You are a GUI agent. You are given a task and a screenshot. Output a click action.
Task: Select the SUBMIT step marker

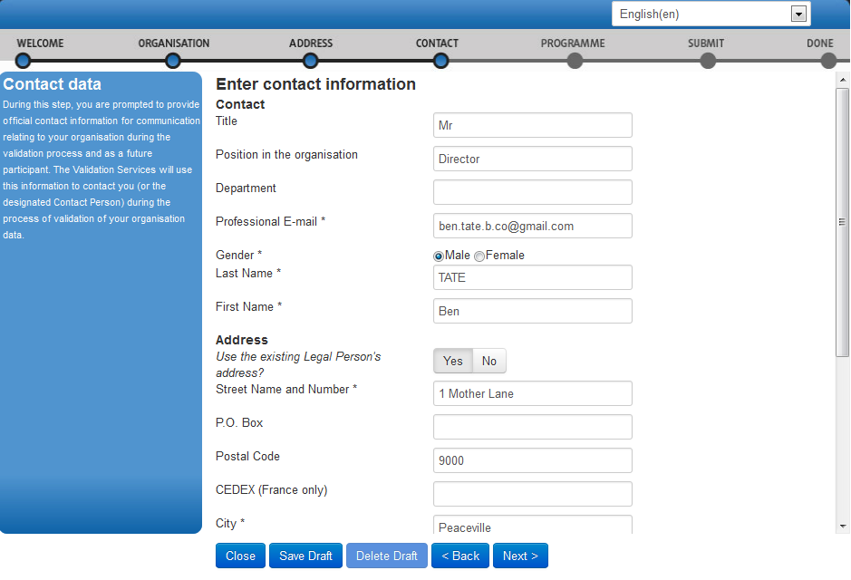point(708,61)
